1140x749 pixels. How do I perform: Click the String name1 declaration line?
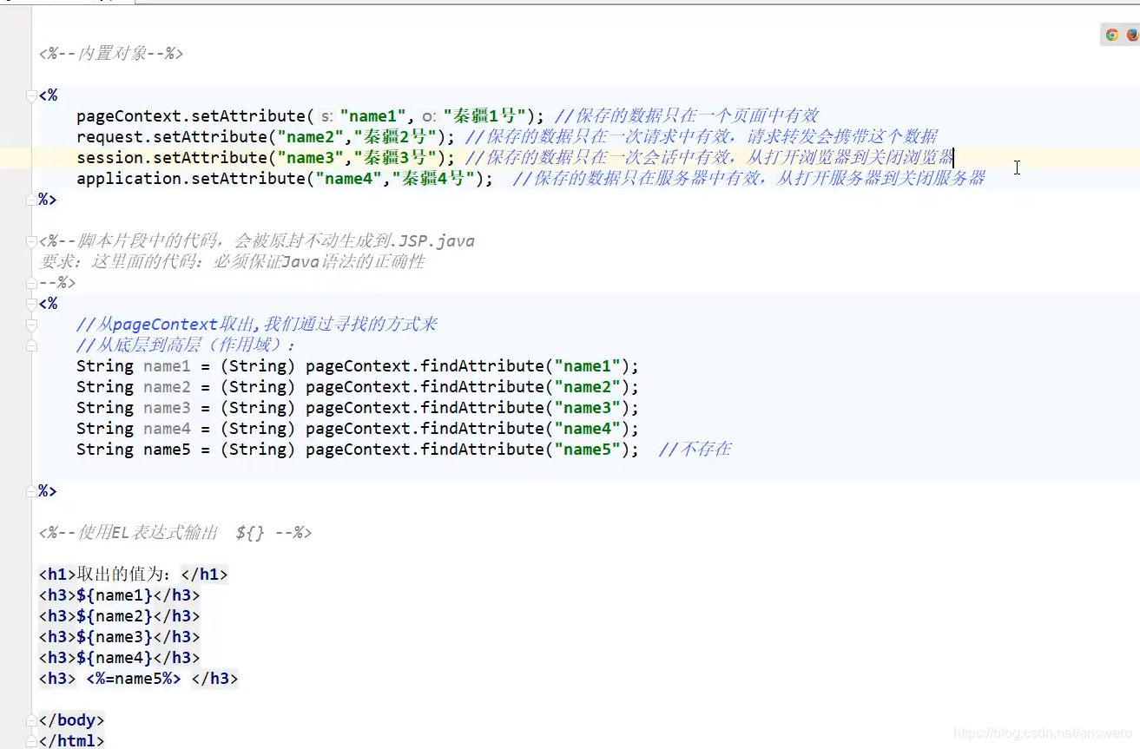pos(358,366)
